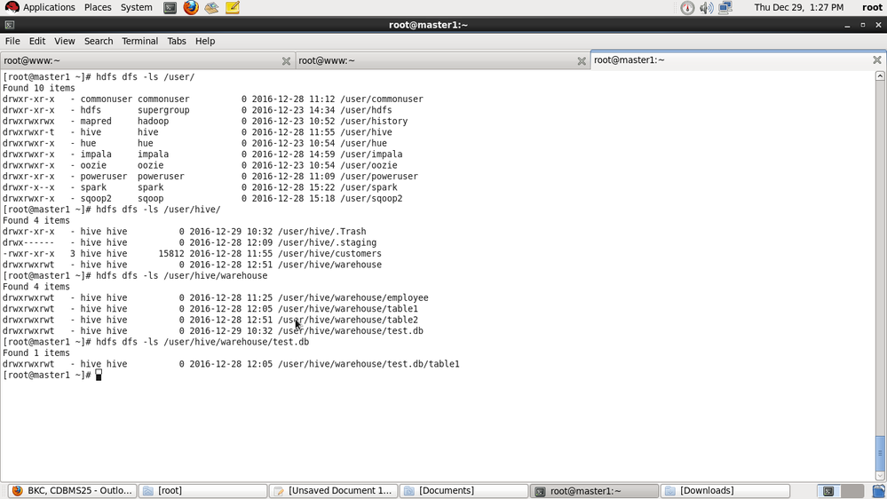Click the 'Found 10 items' line
The height and width of the screenshot is (499, 887).
tap(38, 88)
